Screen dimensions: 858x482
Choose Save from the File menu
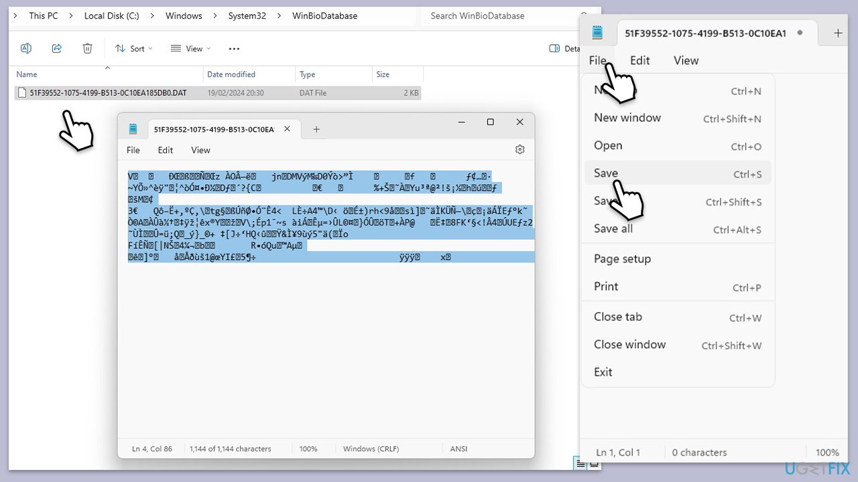[x=606, y=173]
